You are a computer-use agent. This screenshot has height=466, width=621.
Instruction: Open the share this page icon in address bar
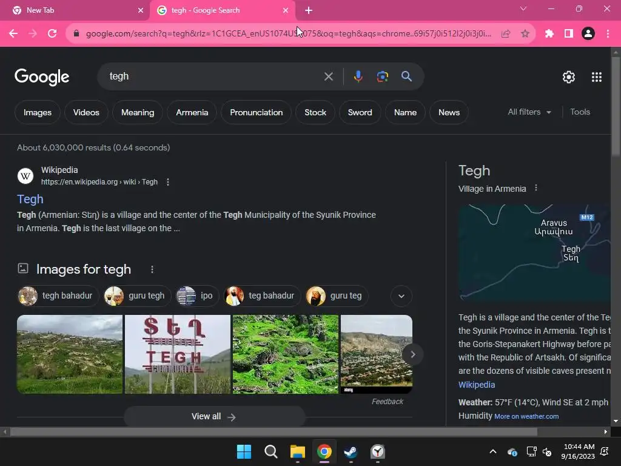tap(506, 34)
